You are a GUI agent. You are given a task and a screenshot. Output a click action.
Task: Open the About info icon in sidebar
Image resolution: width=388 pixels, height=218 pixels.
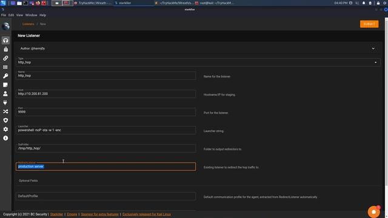tap(5, 138)
